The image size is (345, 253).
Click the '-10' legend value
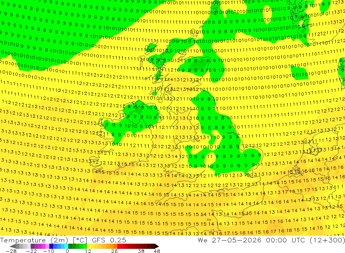pos(49,251)
